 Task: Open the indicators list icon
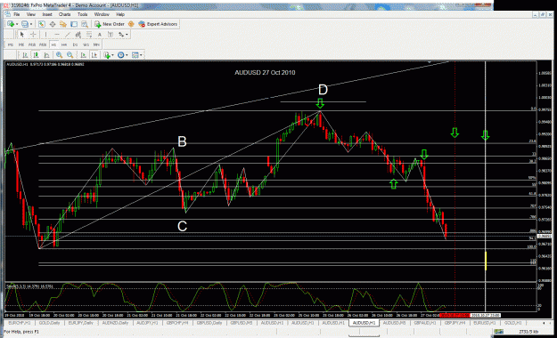coord(107,55)
